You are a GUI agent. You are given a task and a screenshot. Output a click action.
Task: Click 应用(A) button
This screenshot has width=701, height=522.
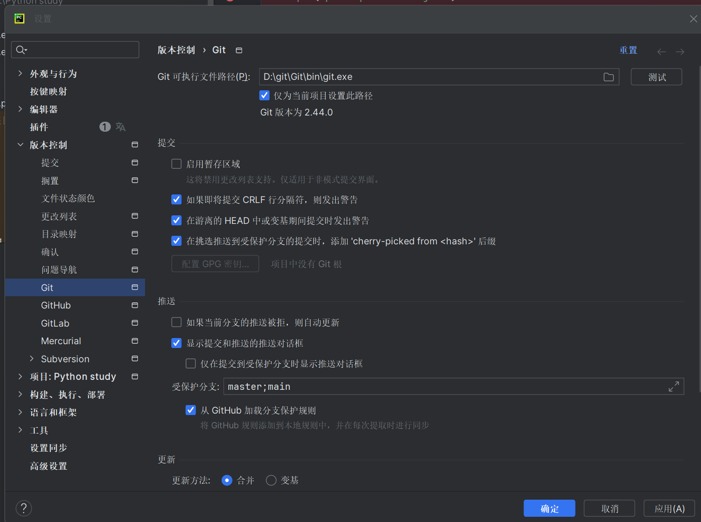pyautogui.click(x=669, y=508)
